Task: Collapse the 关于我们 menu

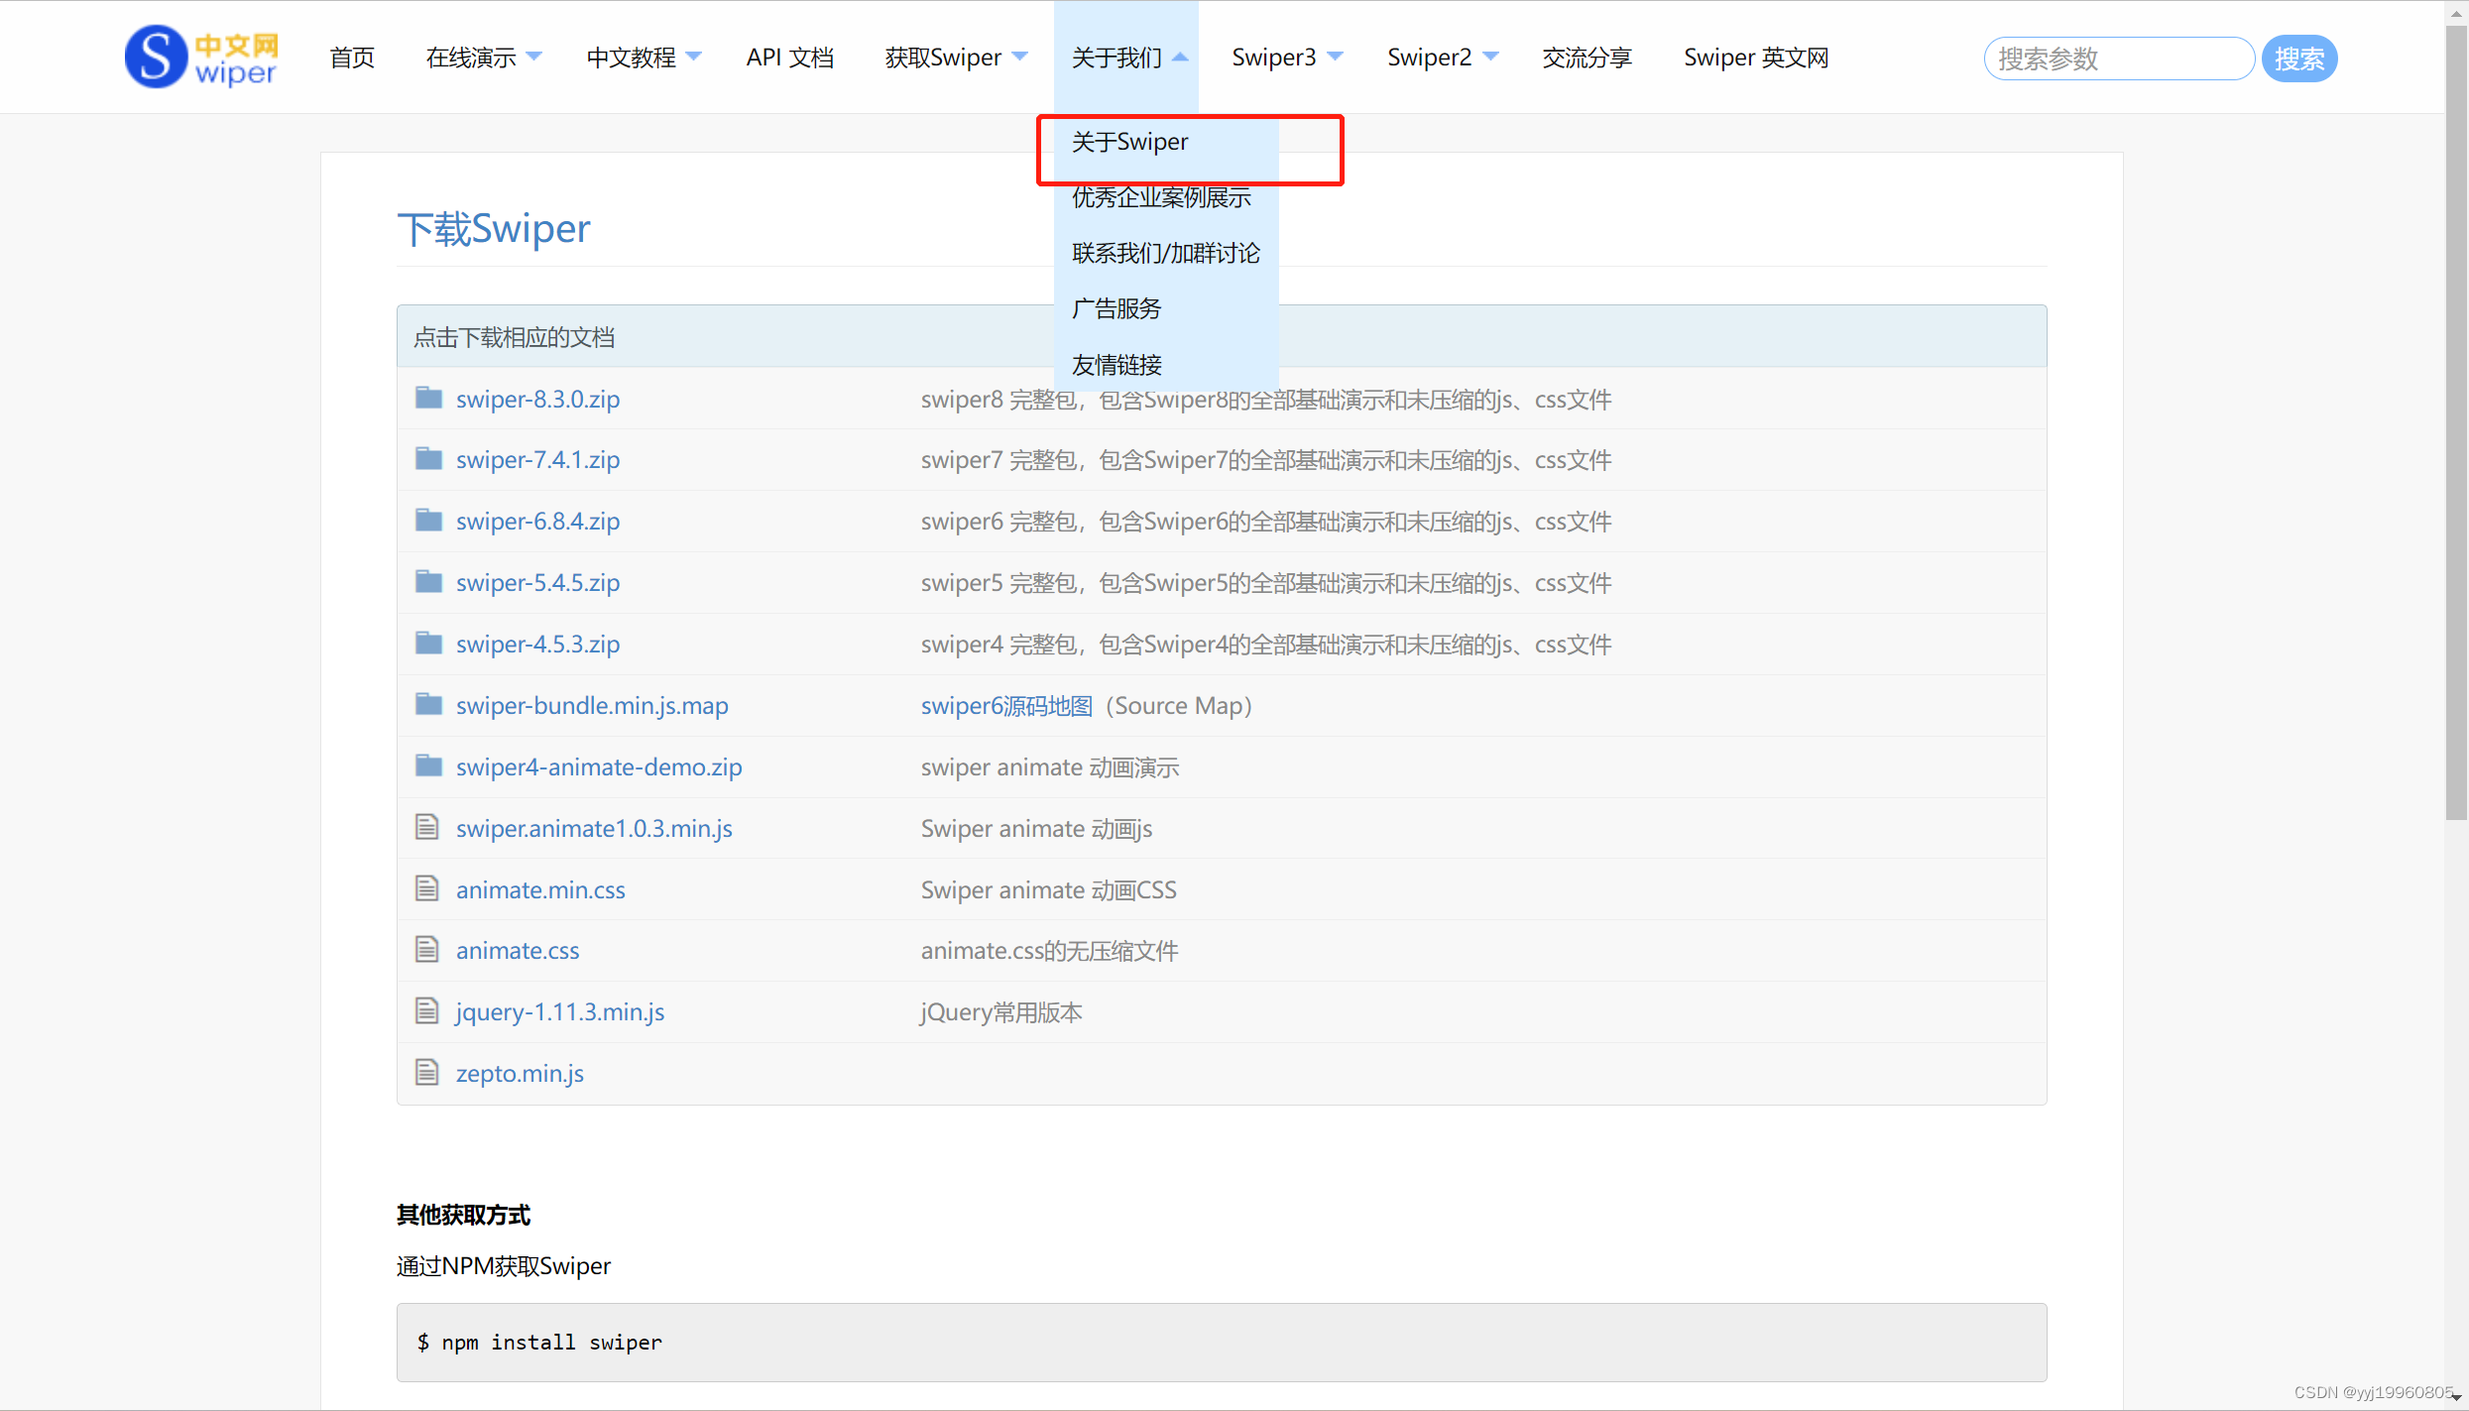Action: click(x=1126, y=57)
